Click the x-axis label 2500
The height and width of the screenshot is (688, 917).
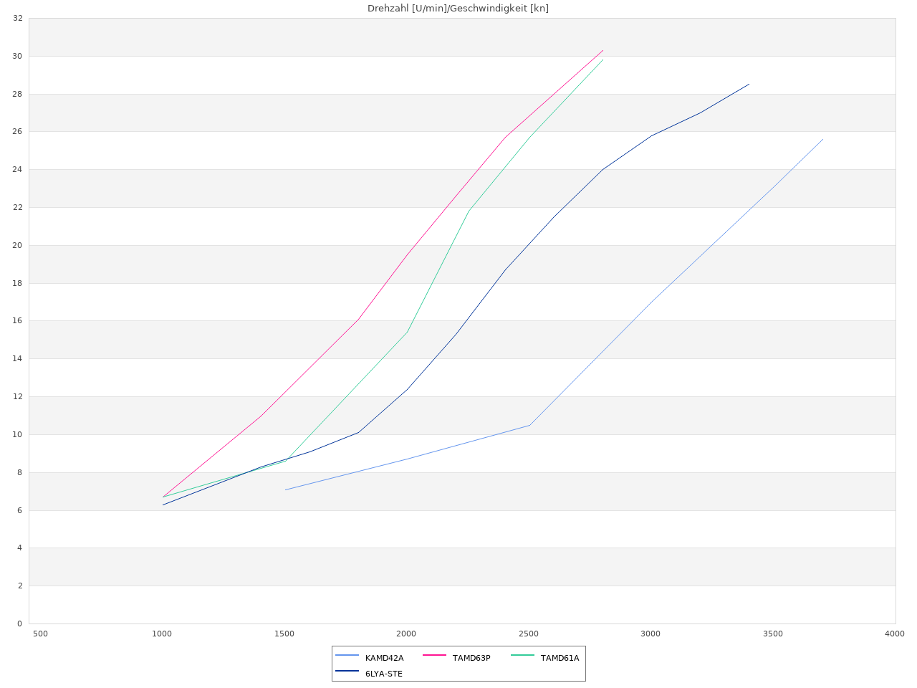pos(529,634)
